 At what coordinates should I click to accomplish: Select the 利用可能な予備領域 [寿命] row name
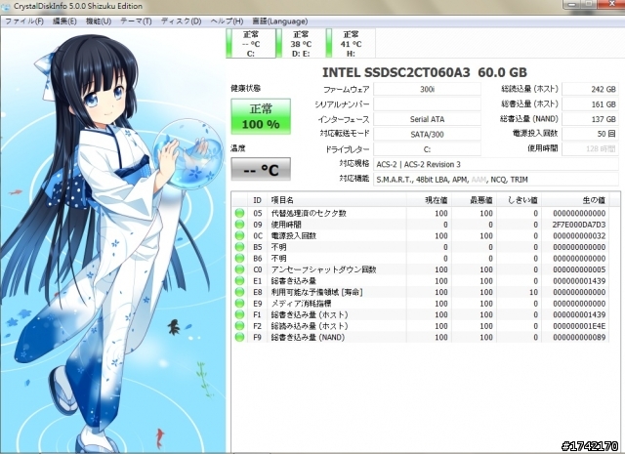tap(317, 292)
